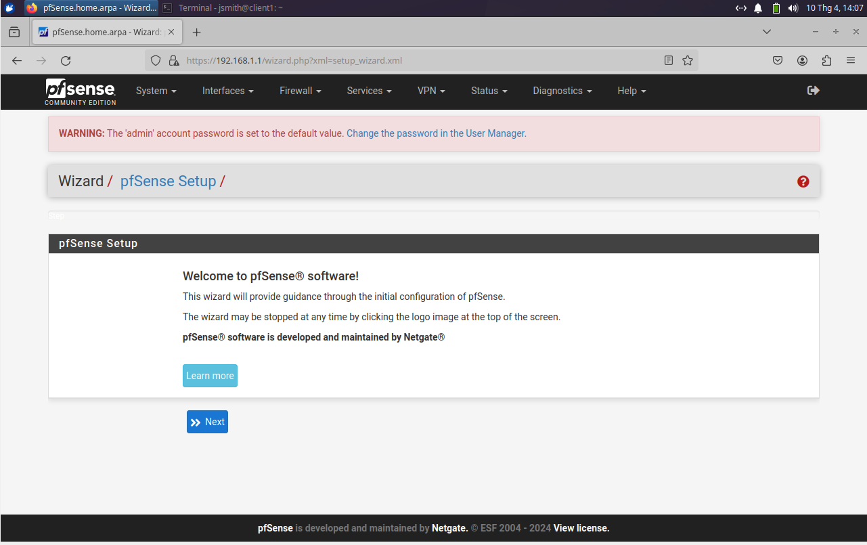Open the notification bell in system tray
867x545 pixels.
pyautogui.click(x=758, y=8)
